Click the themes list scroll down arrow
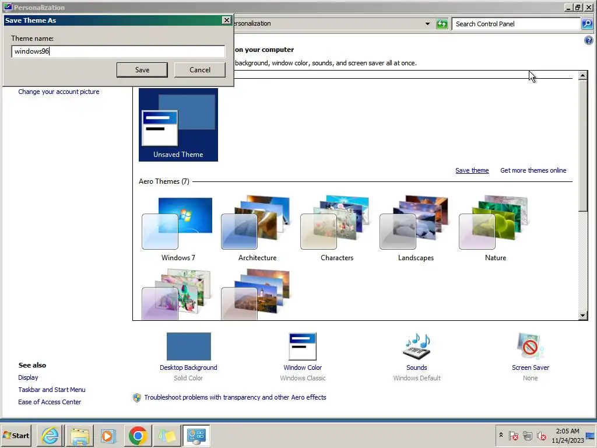This screenshot has height=448, width=597. coord(582,316)
